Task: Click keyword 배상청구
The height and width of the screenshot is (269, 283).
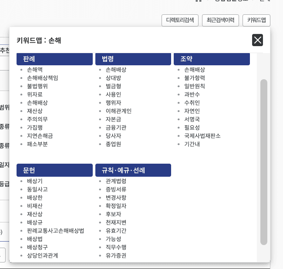Action: coord(37,247)
